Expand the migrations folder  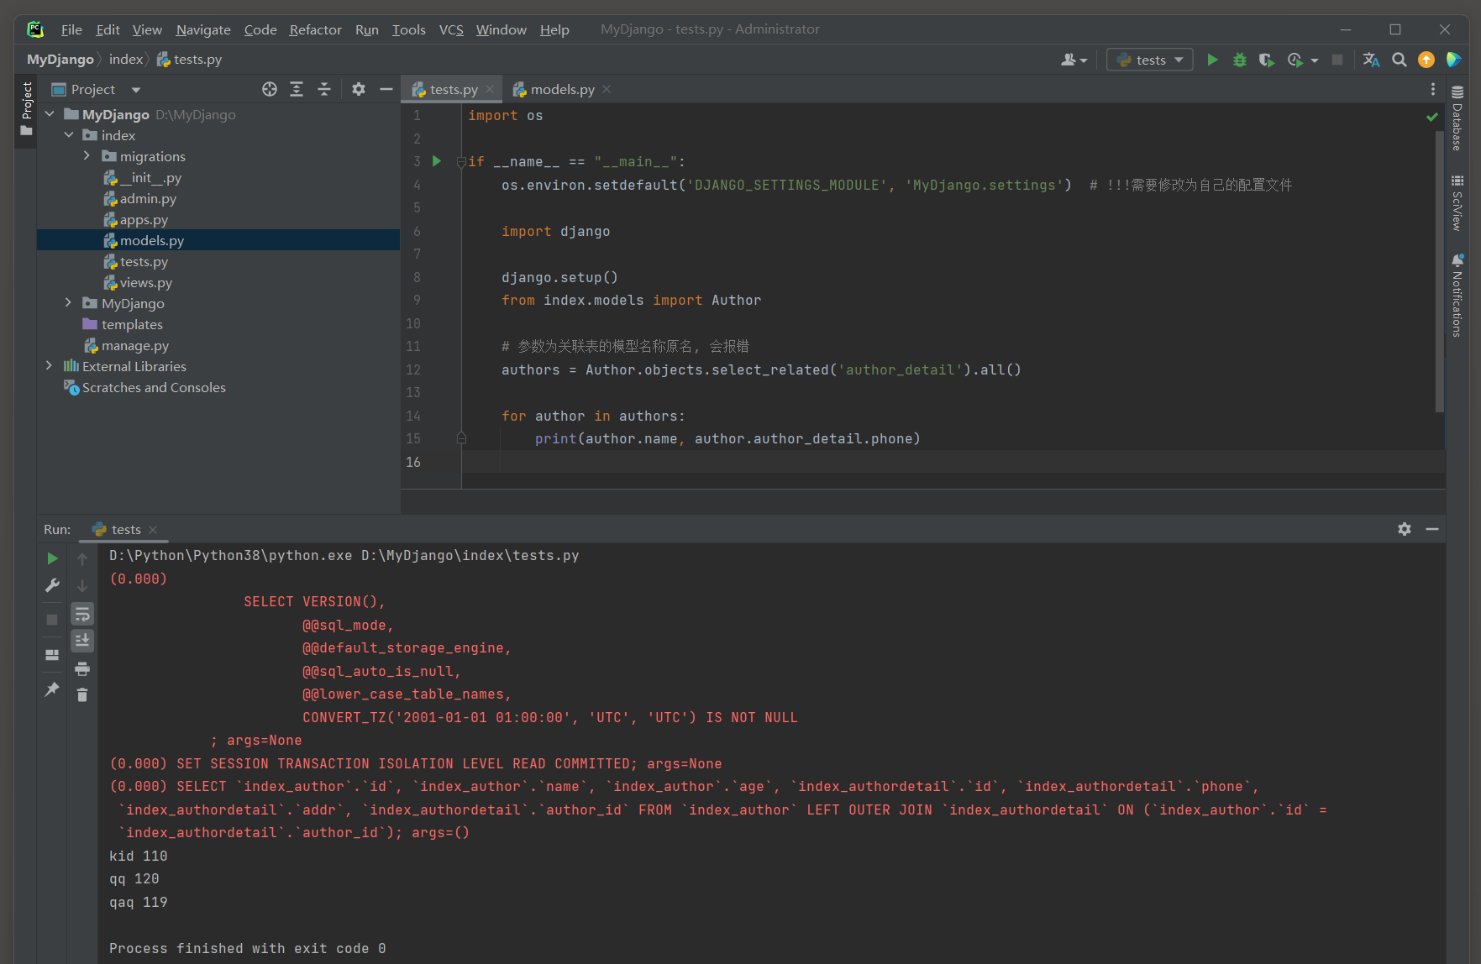(87, 156)
